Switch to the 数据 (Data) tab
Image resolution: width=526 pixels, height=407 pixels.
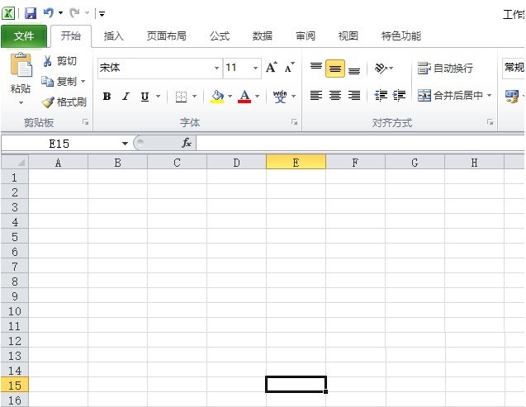coord(263,35)
